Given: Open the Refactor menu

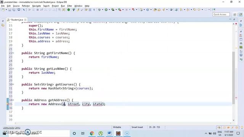Looking at the screenshot, I should [26, 6].
